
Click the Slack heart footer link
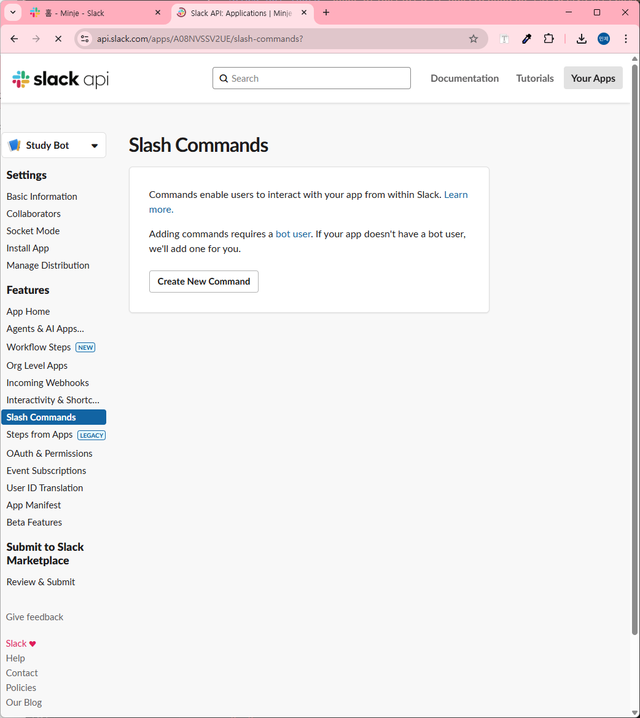click(x=21, y=644)
